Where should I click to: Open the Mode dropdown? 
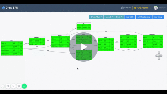(119, 17)
